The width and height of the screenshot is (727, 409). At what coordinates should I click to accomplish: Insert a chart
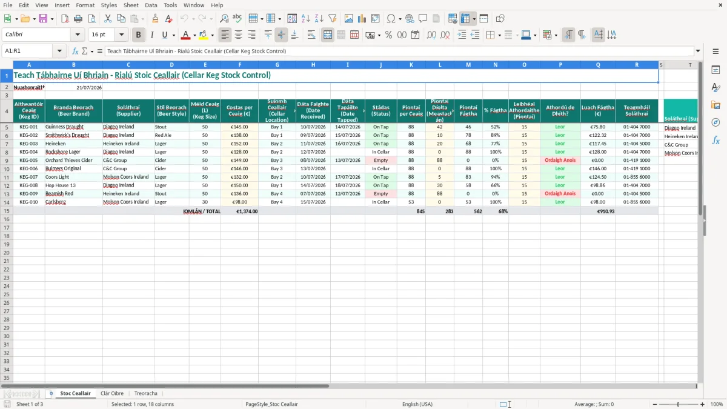(x=362, y=19)
